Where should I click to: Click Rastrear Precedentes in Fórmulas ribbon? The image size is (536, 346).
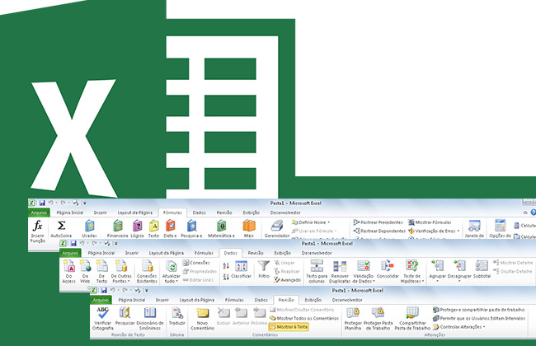click(378, 222)
